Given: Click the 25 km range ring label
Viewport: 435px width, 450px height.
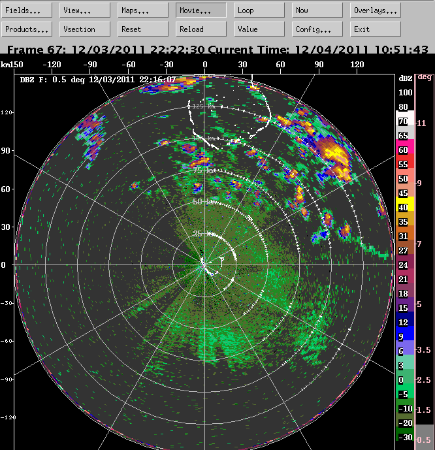Looking at the screenshot, I should (204, 234).
